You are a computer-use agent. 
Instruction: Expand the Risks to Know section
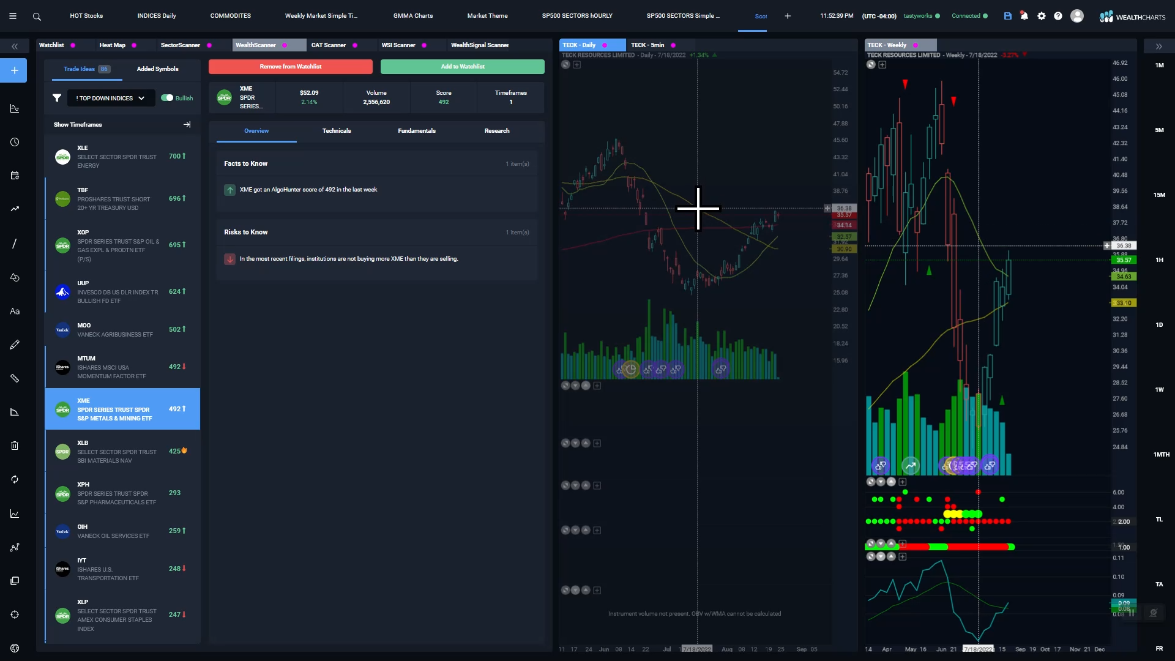376,232
